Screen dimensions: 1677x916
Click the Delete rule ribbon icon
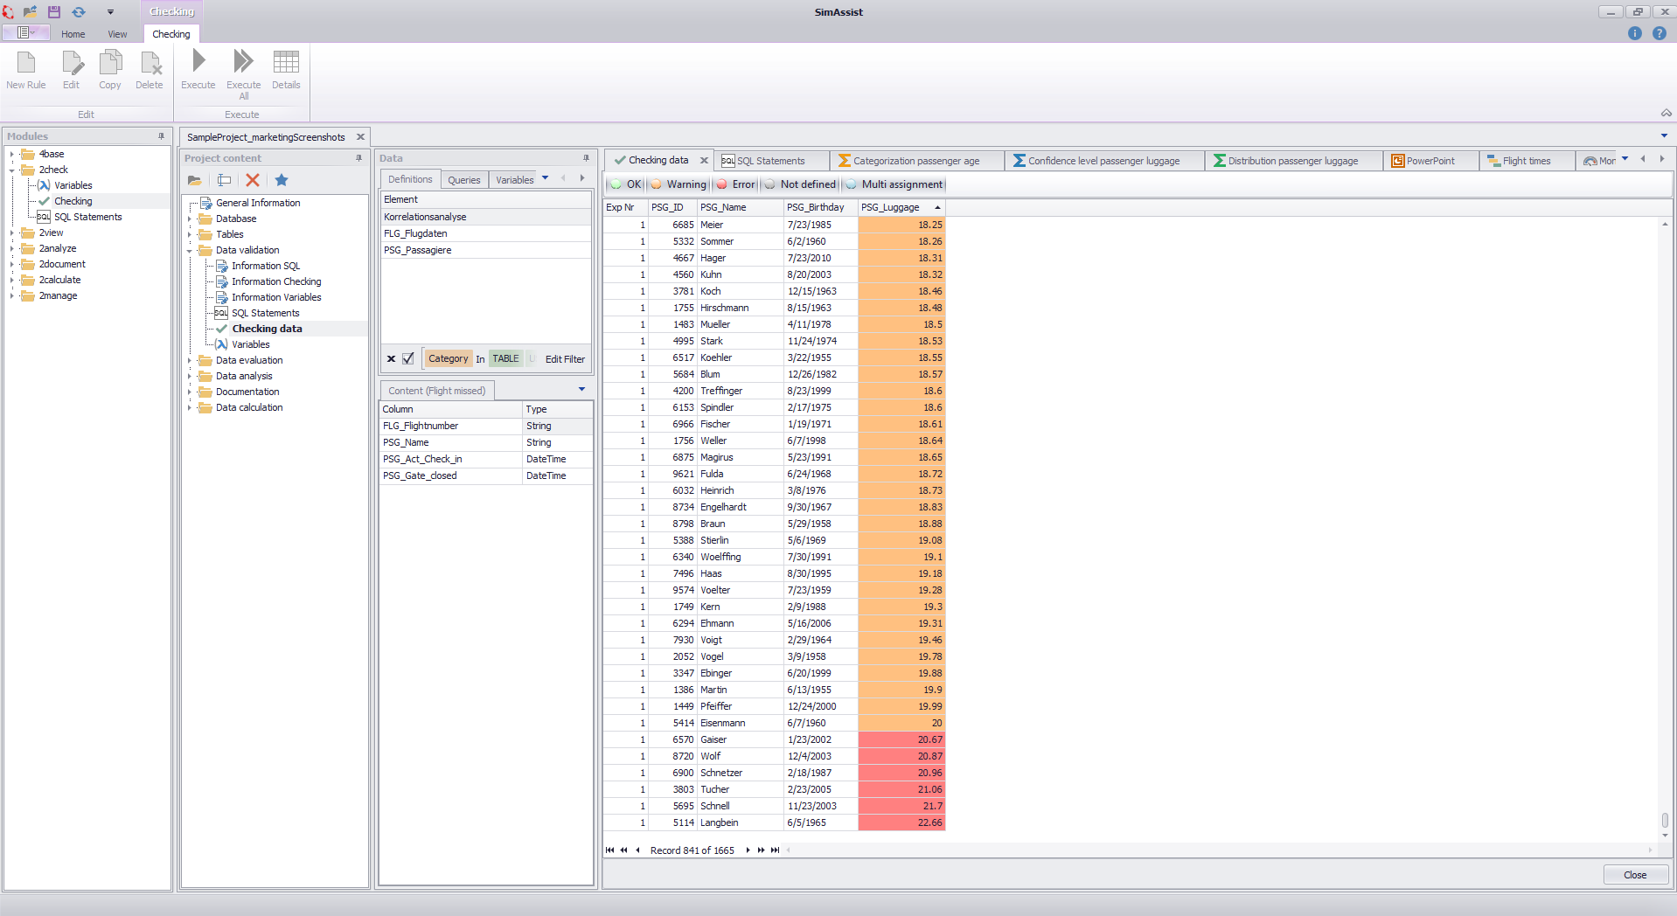coord(150,70)
